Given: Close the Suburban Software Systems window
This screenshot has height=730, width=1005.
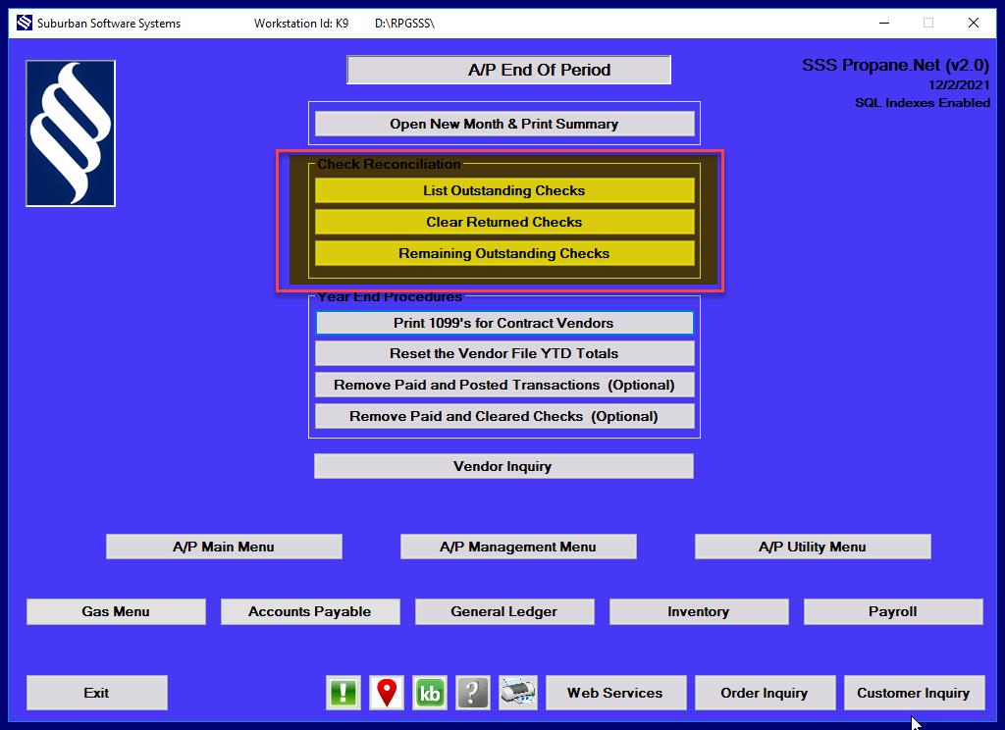Looking at the screenshot, I should pyautogui.click(x=974, y=24).
